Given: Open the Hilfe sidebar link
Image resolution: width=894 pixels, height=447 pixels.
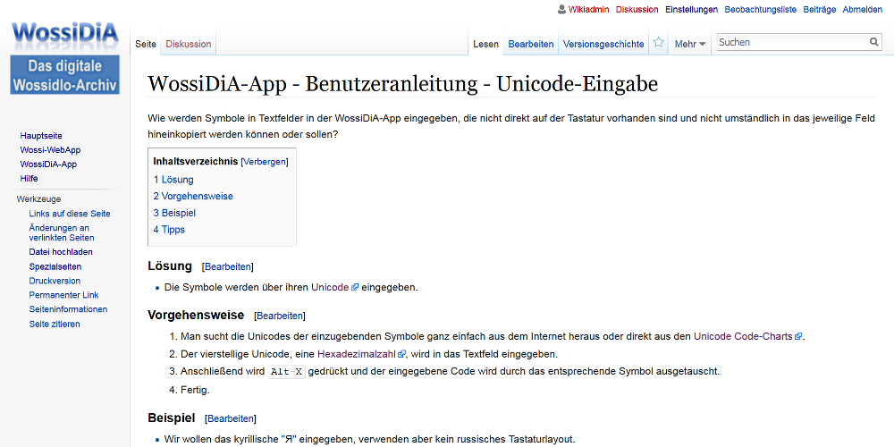Looking at the screenshot, I should click(30, 179).
